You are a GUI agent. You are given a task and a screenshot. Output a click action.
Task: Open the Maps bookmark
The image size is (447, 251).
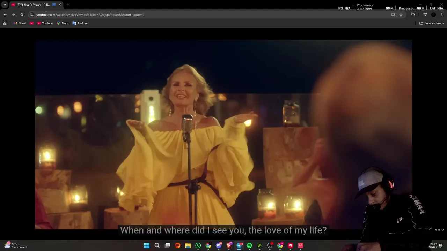63,23
